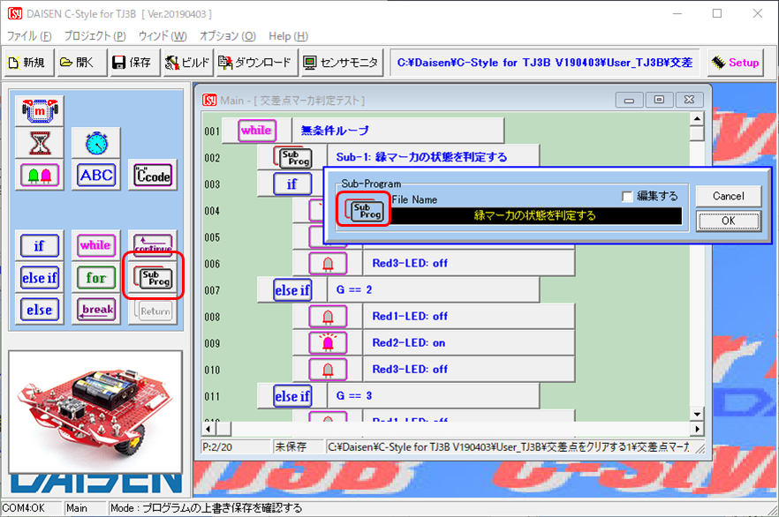The height and width of the screenshot is (517, 779).
Task: Click the COM4:OK status bar entry
Action: click(31, 508)
